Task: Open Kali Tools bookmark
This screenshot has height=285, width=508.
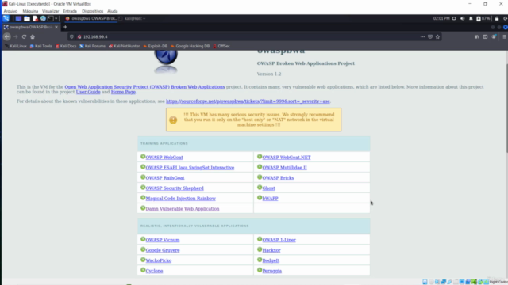Action: click(40, 46)
